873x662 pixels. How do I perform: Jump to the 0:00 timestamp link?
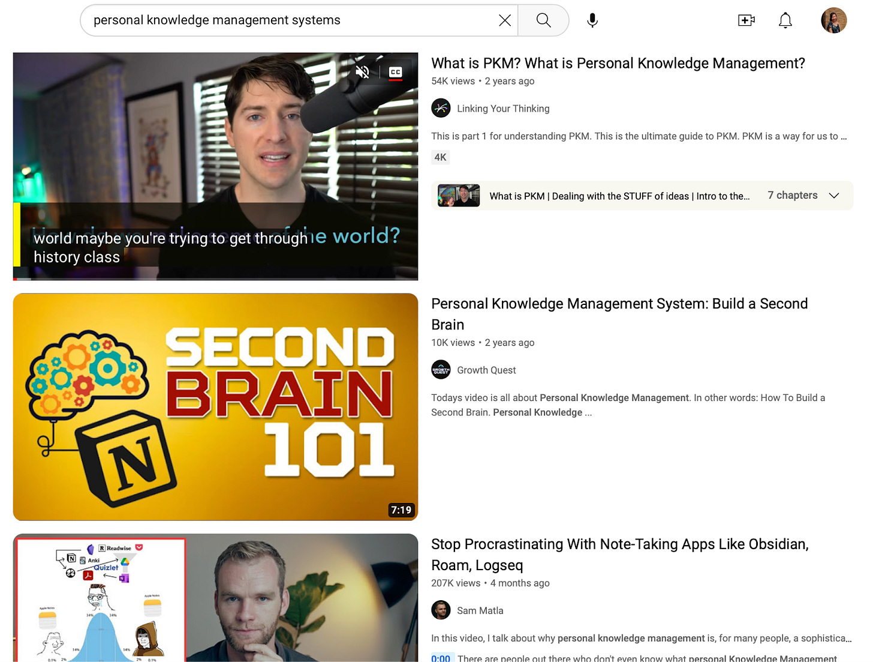tap(441, 658)
